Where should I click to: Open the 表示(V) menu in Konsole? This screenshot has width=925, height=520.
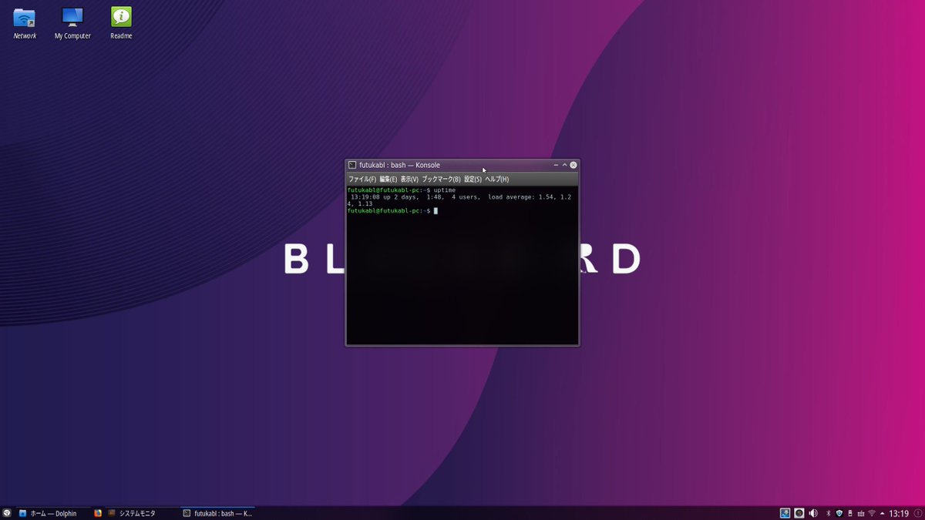(x=409, y=179)
